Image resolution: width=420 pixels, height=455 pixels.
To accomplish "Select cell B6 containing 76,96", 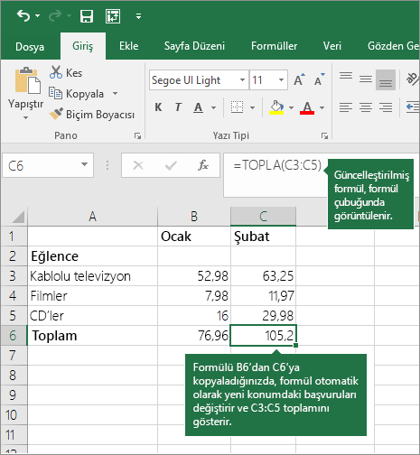I will [x=194, y=336].
